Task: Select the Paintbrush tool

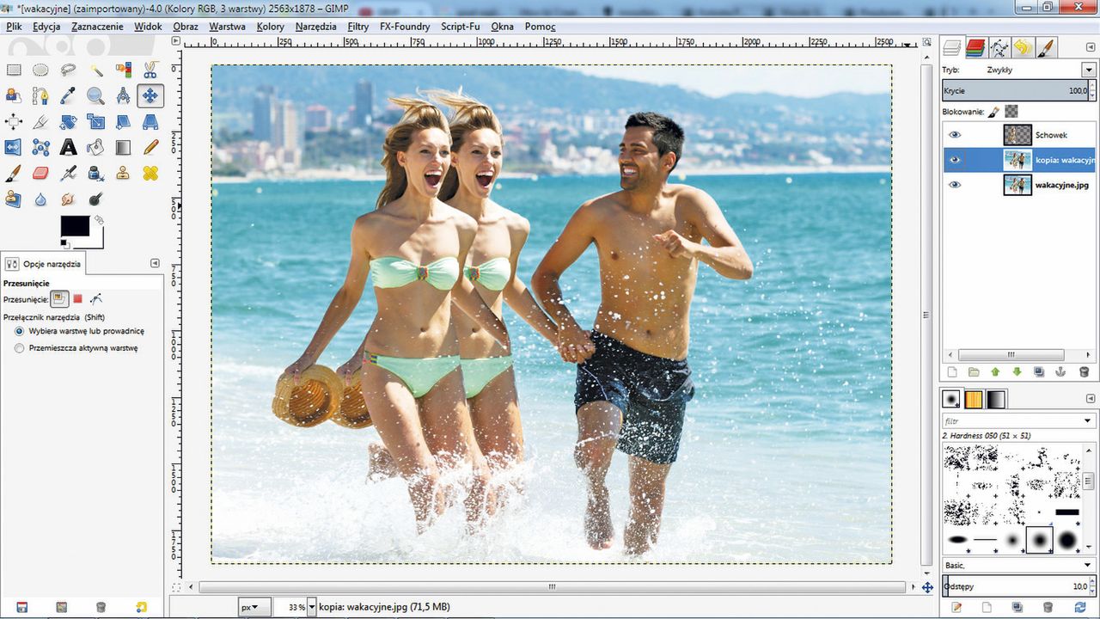Action: (x=14, y=173)
